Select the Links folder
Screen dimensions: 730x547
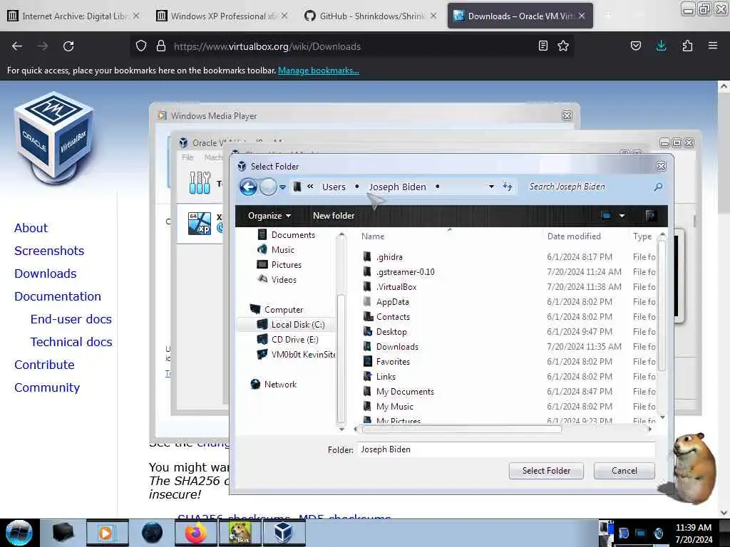[386, 377]
